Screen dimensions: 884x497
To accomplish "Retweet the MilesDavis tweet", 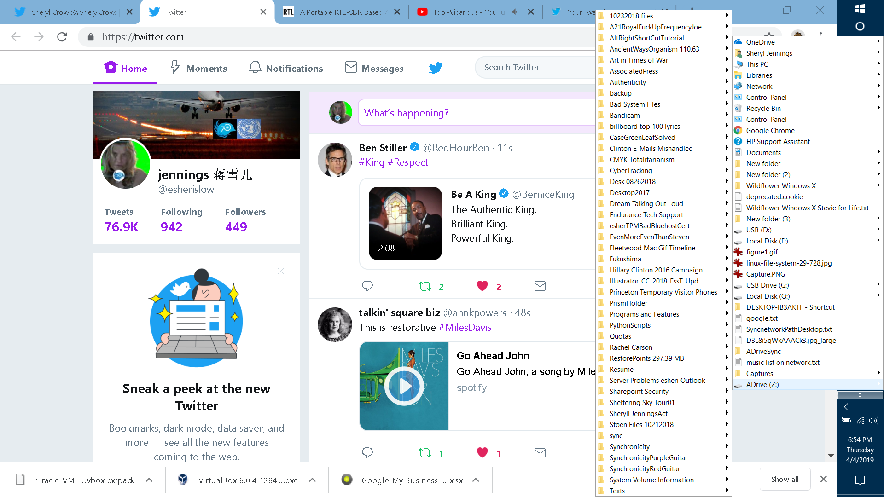I will tap(425, 453).
